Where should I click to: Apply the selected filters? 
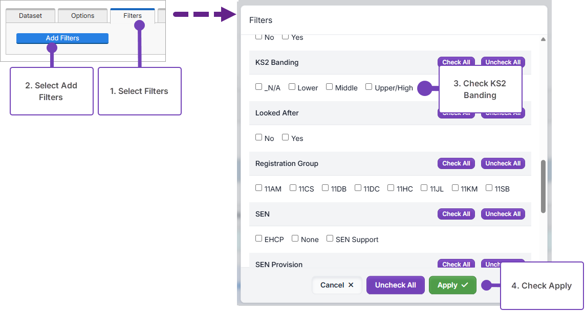tap(452, 285)
